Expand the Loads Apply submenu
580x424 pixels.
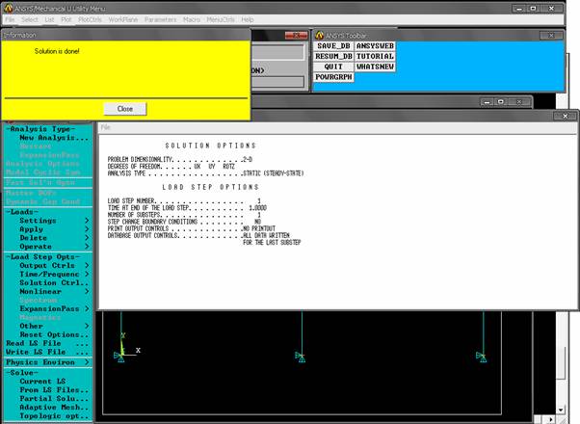tap(54, 229)
